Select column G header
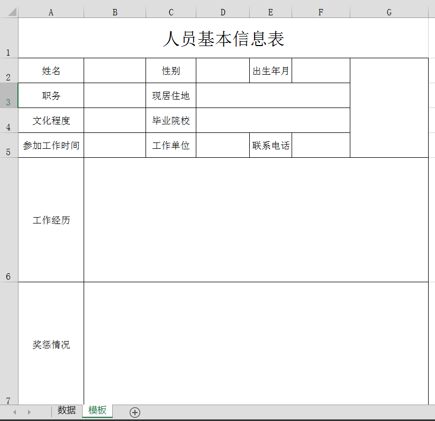 [x=389, y=12]
